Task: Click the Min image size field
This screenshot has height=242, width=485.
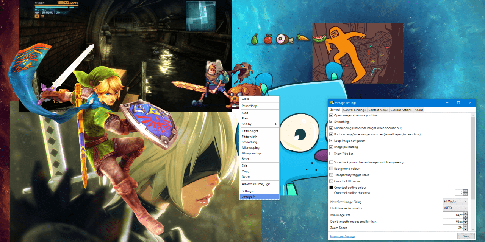Action: (x=453, y=215)
